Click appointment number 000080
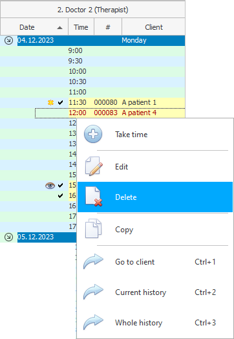This screenshot has width=234, height=339. [105, 102]
